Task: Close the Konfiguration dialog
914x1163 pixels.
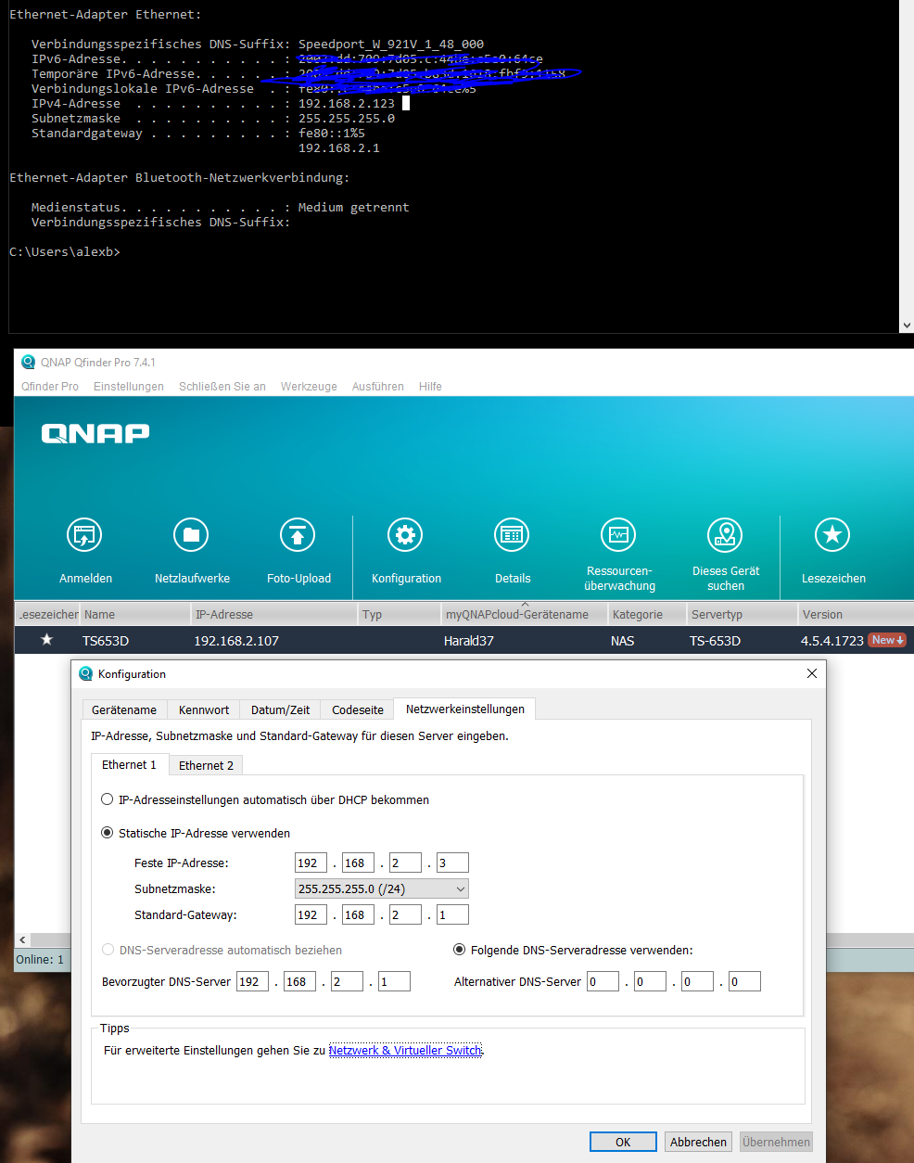Action: click(x=811, y=673)
